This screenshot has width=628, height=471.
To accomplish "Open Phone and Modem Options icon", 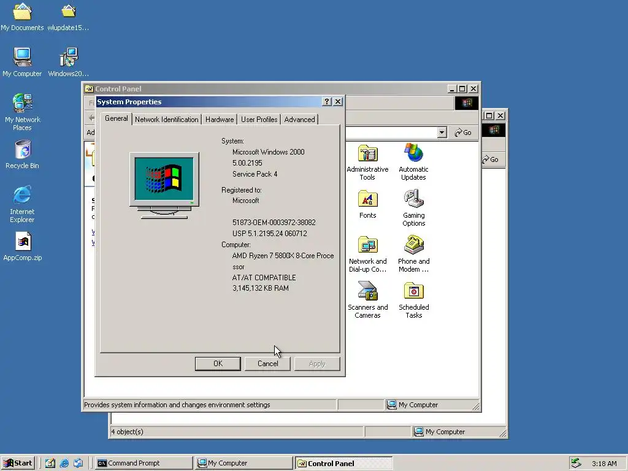I will coord(414,255).
